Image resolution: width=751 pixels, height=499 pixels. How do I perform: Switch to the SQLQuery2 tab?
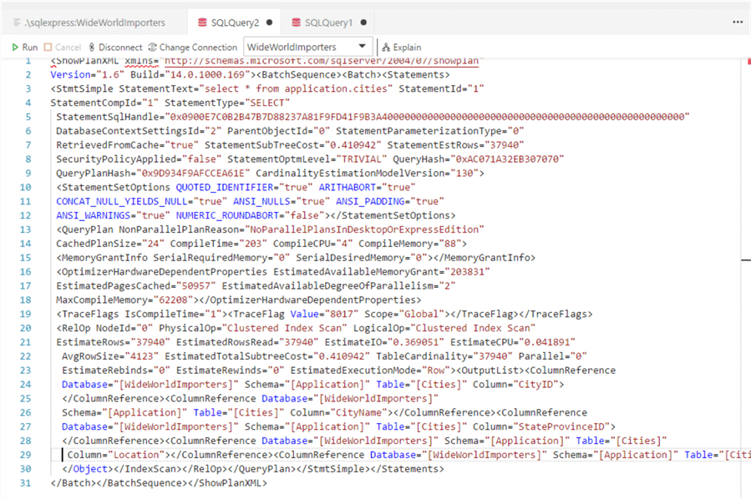click(x=234, y=23)
